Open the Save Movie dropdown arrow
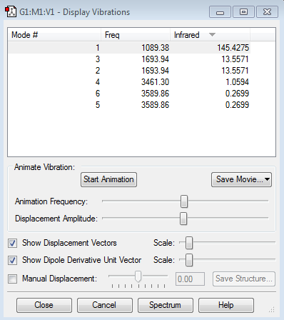The height and width of the screenshot is (320, 284). click(267, 179)
